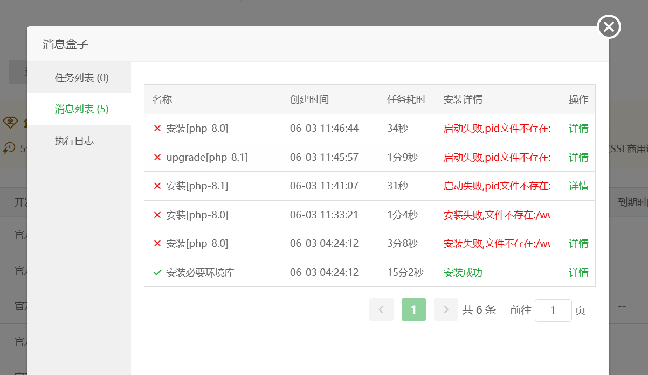
Task: Click duration 15分2秒
Action: 405,273
